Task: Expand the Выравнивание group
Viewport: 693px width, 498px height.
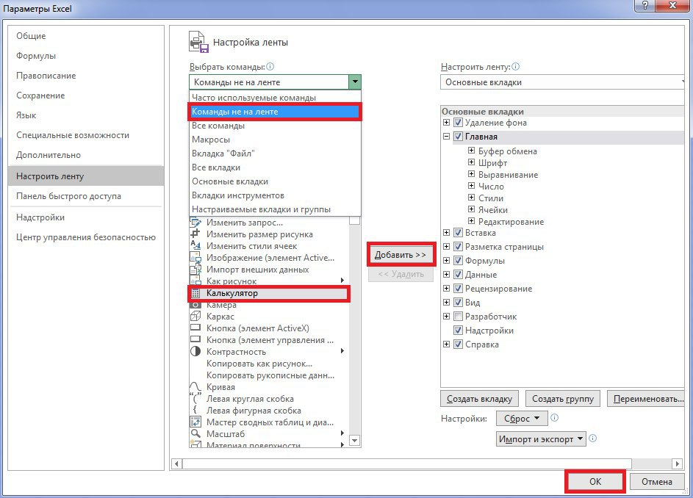Action: click(471, 174)
